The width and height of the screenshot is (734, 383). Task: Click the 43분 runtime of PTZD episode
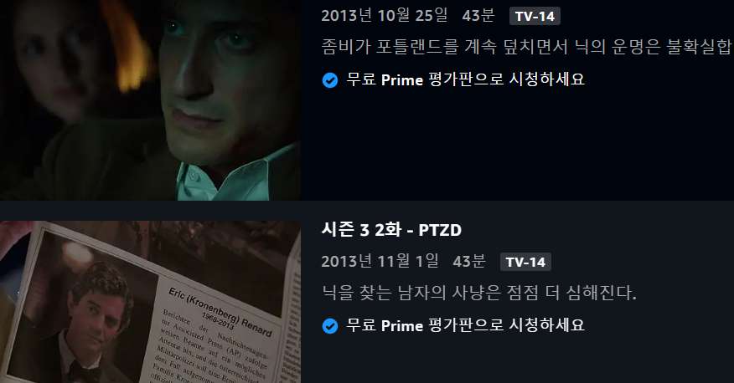(468, 262)
